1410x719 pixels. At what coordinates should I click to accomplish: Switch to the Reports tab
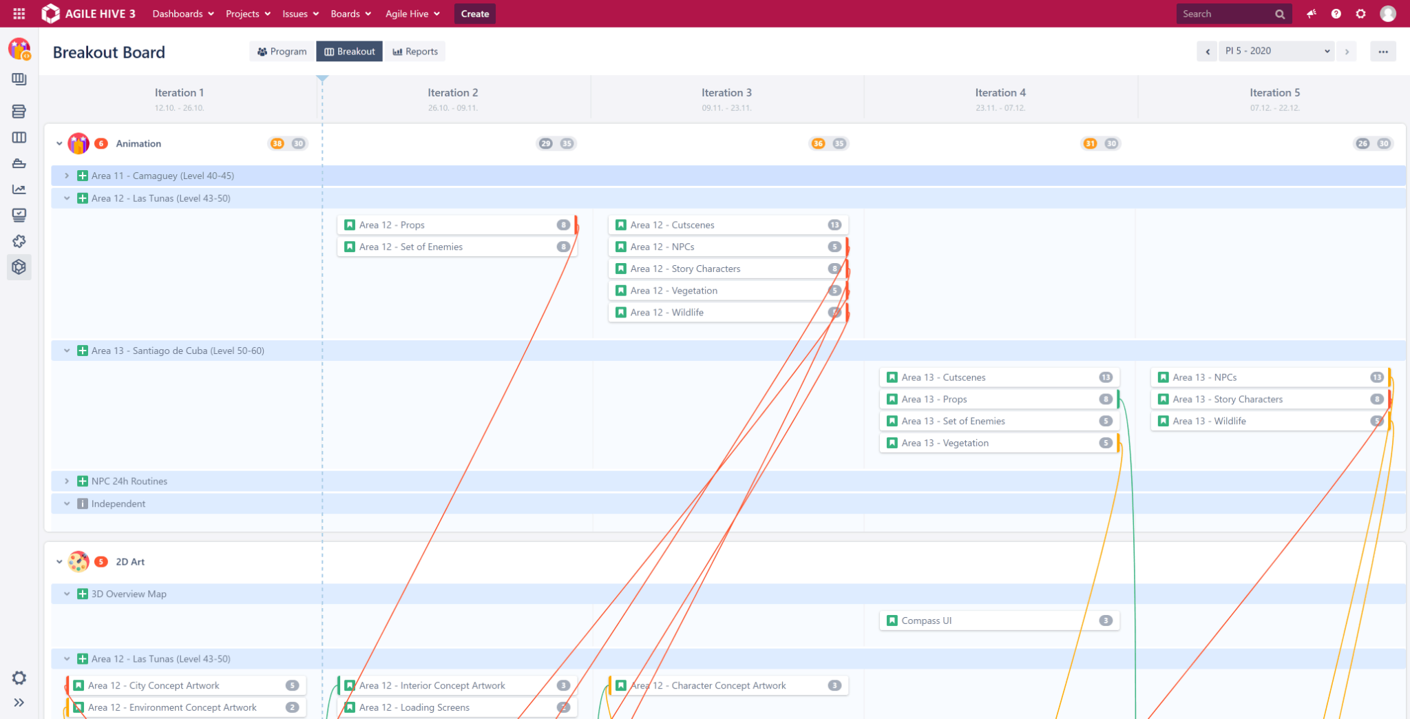(x=415, y=52)
